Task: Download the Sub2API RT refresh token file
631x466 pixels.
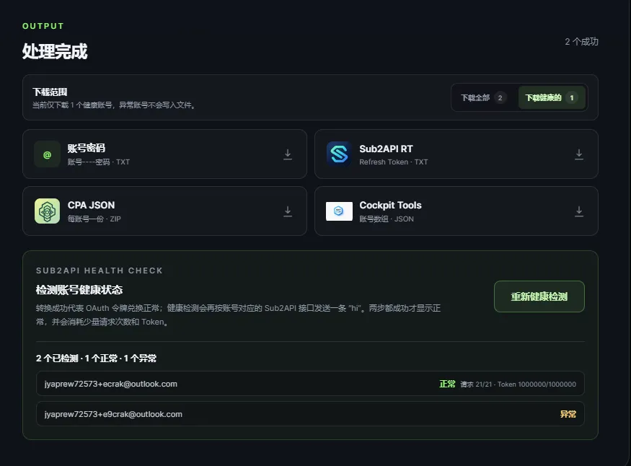Action: click(x=578, y=154)
